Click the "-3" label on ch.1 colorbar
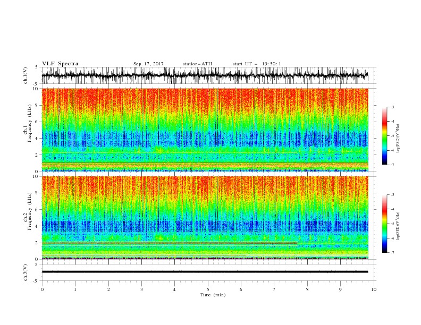Image resolution: width=421 pixels, height=325 pixels. click(x=392, y=107)
